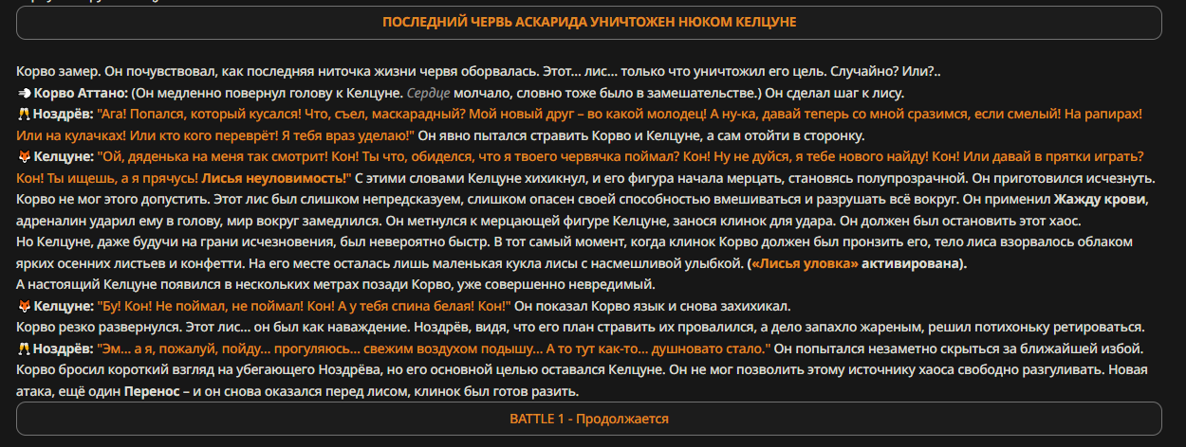Click 'Келцуне:' before 'Ой, дяденька'

click(63, 156)
